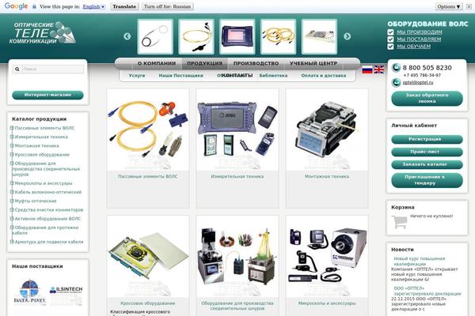
Task: Toggle the МЫ ОБУЧАЕМ checkbox
Action: [x=390, y=47]
